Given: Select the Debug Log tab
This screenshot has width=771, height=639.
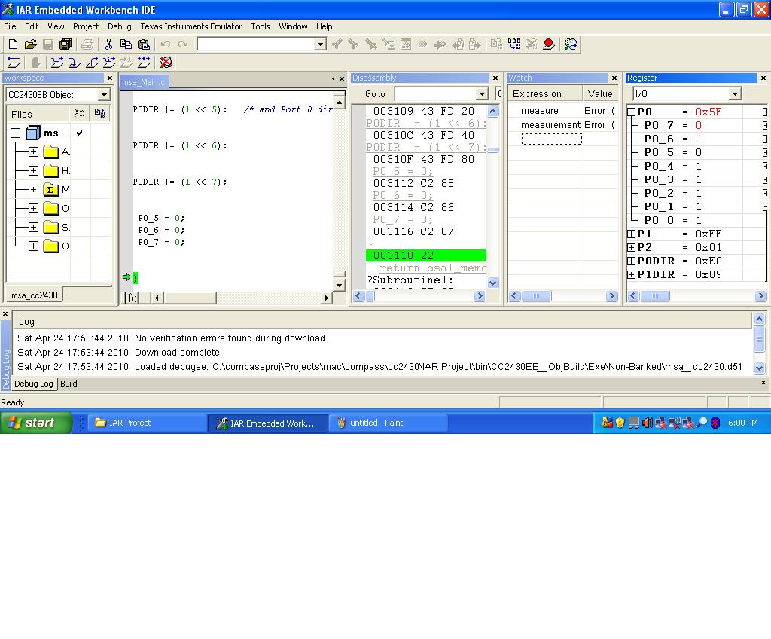Looking at the screenshot, I should tap(33, 384).
